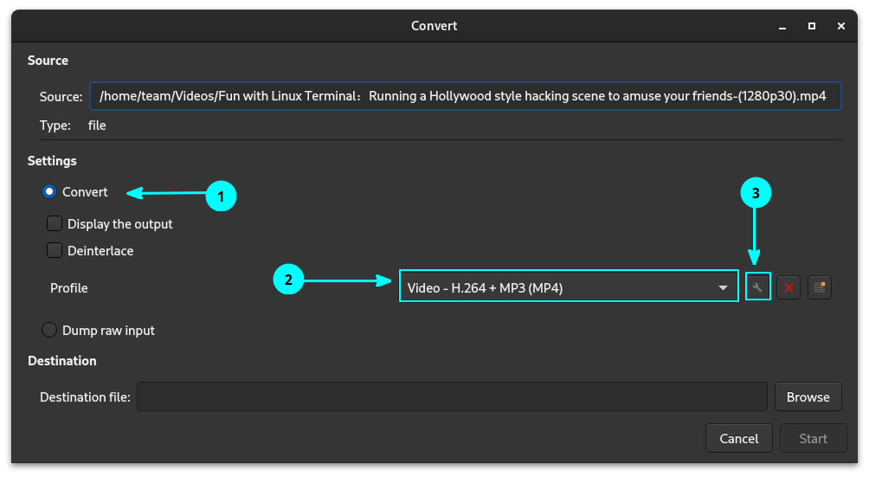Choose the Dump raw input option
This screenshot has height=477, width=869.
(x=49, y=330)
